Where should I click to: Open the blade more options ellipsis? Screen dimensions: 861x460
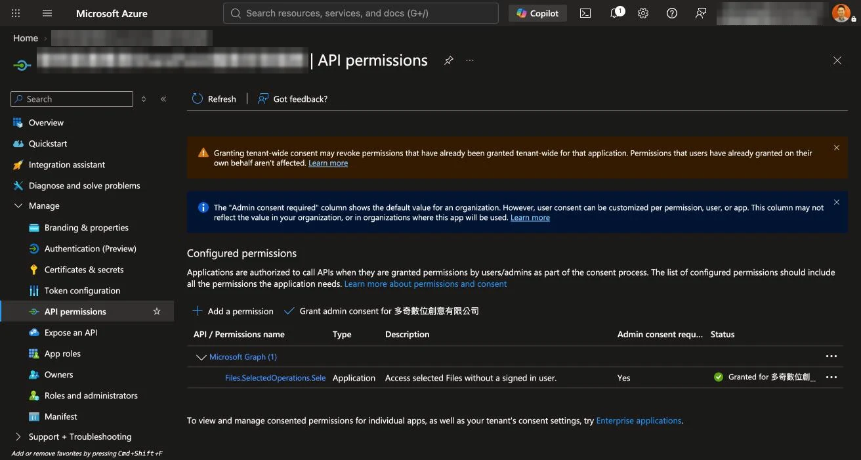coord(470,60)
